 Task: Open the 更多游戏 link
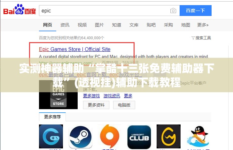(91, 96)
